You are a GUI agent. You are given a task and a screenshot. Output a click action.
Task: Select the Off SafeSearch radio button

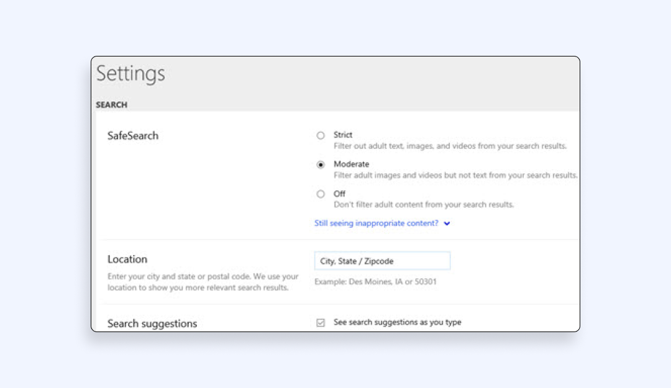pyautogui.click(x=321, y=194)
